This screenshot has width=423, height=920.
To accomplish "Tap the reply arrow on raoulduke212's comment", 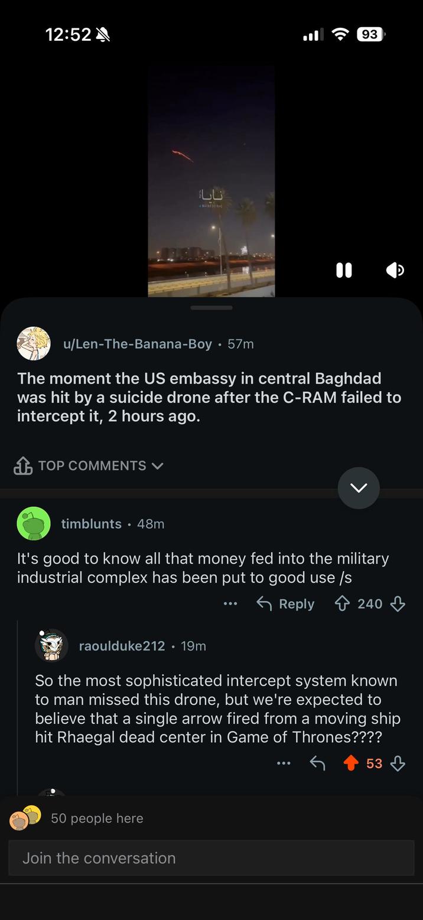I will click(317, 763).
